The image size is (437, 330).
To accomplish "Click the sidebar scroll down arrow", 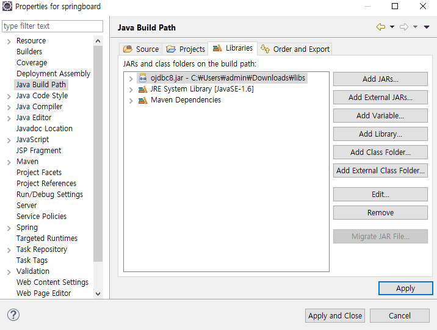I will click(98, 294).
